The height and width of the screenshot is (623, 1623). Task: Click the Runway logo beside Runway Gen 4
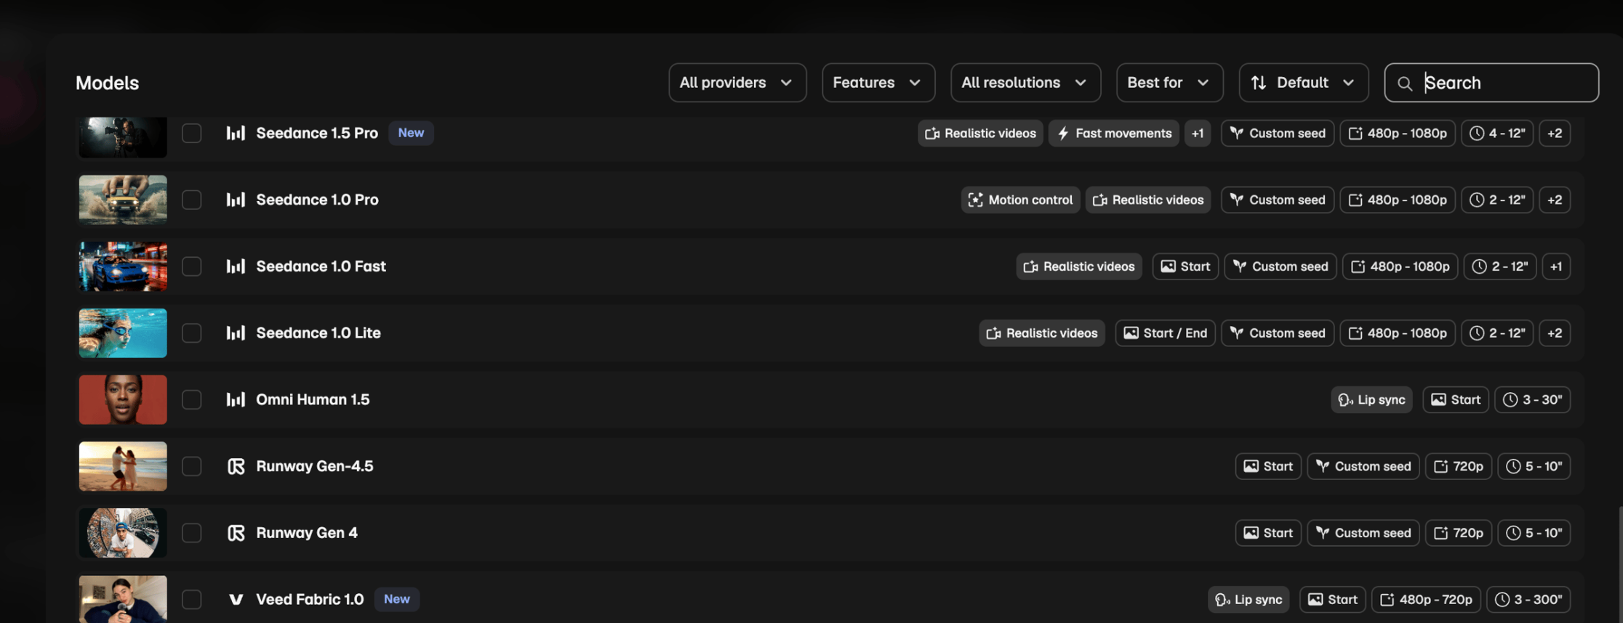(236, 533)
